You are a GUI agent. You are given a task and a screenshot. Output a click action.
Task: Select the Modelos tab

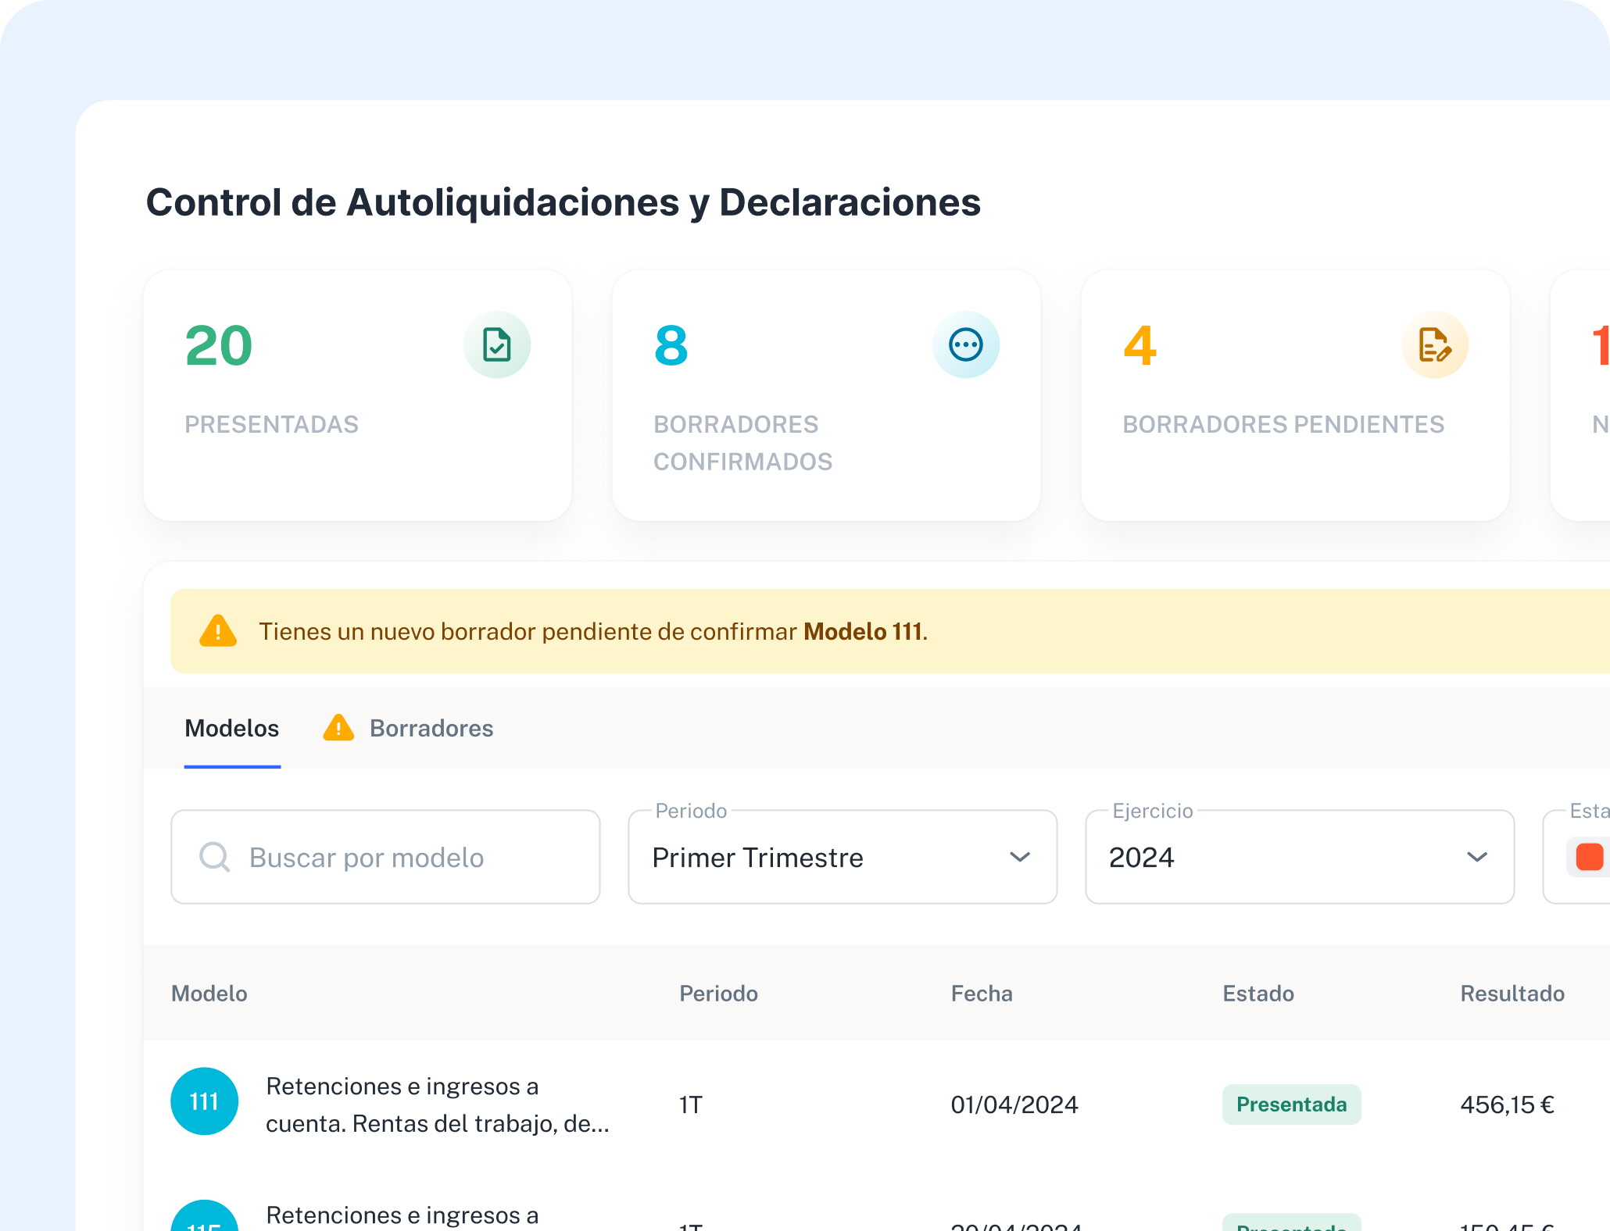click(x=232, y=728)
